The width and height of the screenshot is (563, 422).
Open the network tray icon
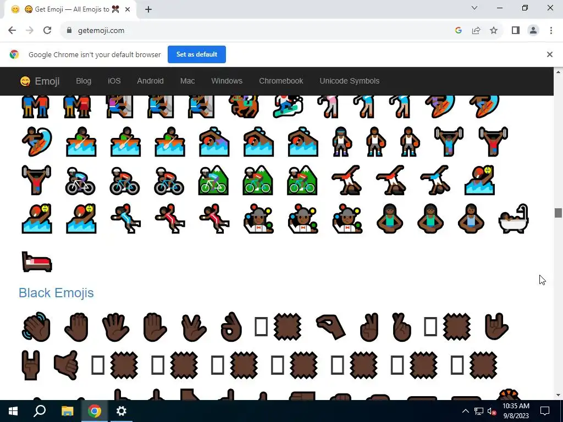coord(479,411)
